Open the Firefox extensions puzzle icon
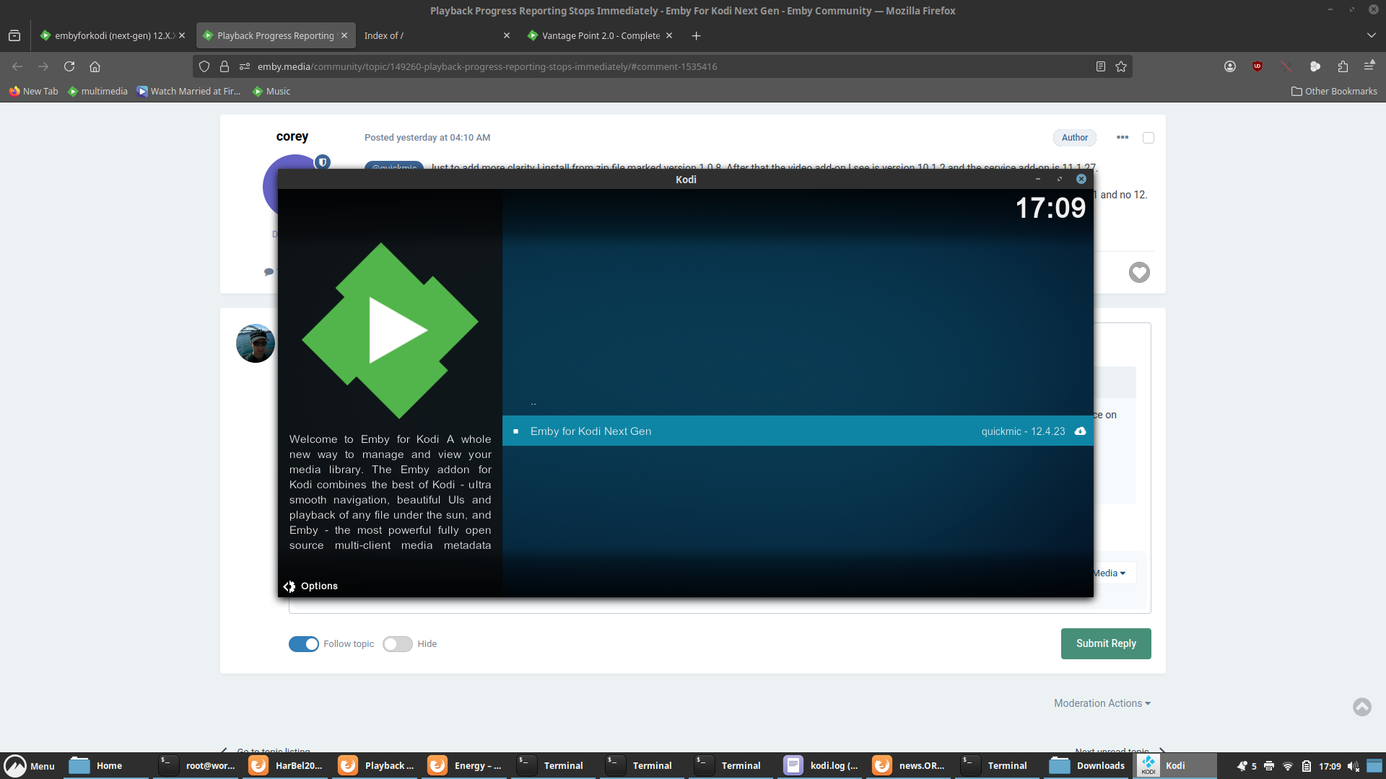The width and height of the screenshot is (1386, 779). pyautogui.click(x=1343, y=66)
